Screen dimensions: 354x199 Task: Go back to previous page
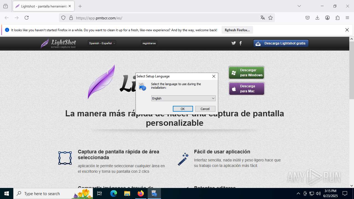coord(7,18)
